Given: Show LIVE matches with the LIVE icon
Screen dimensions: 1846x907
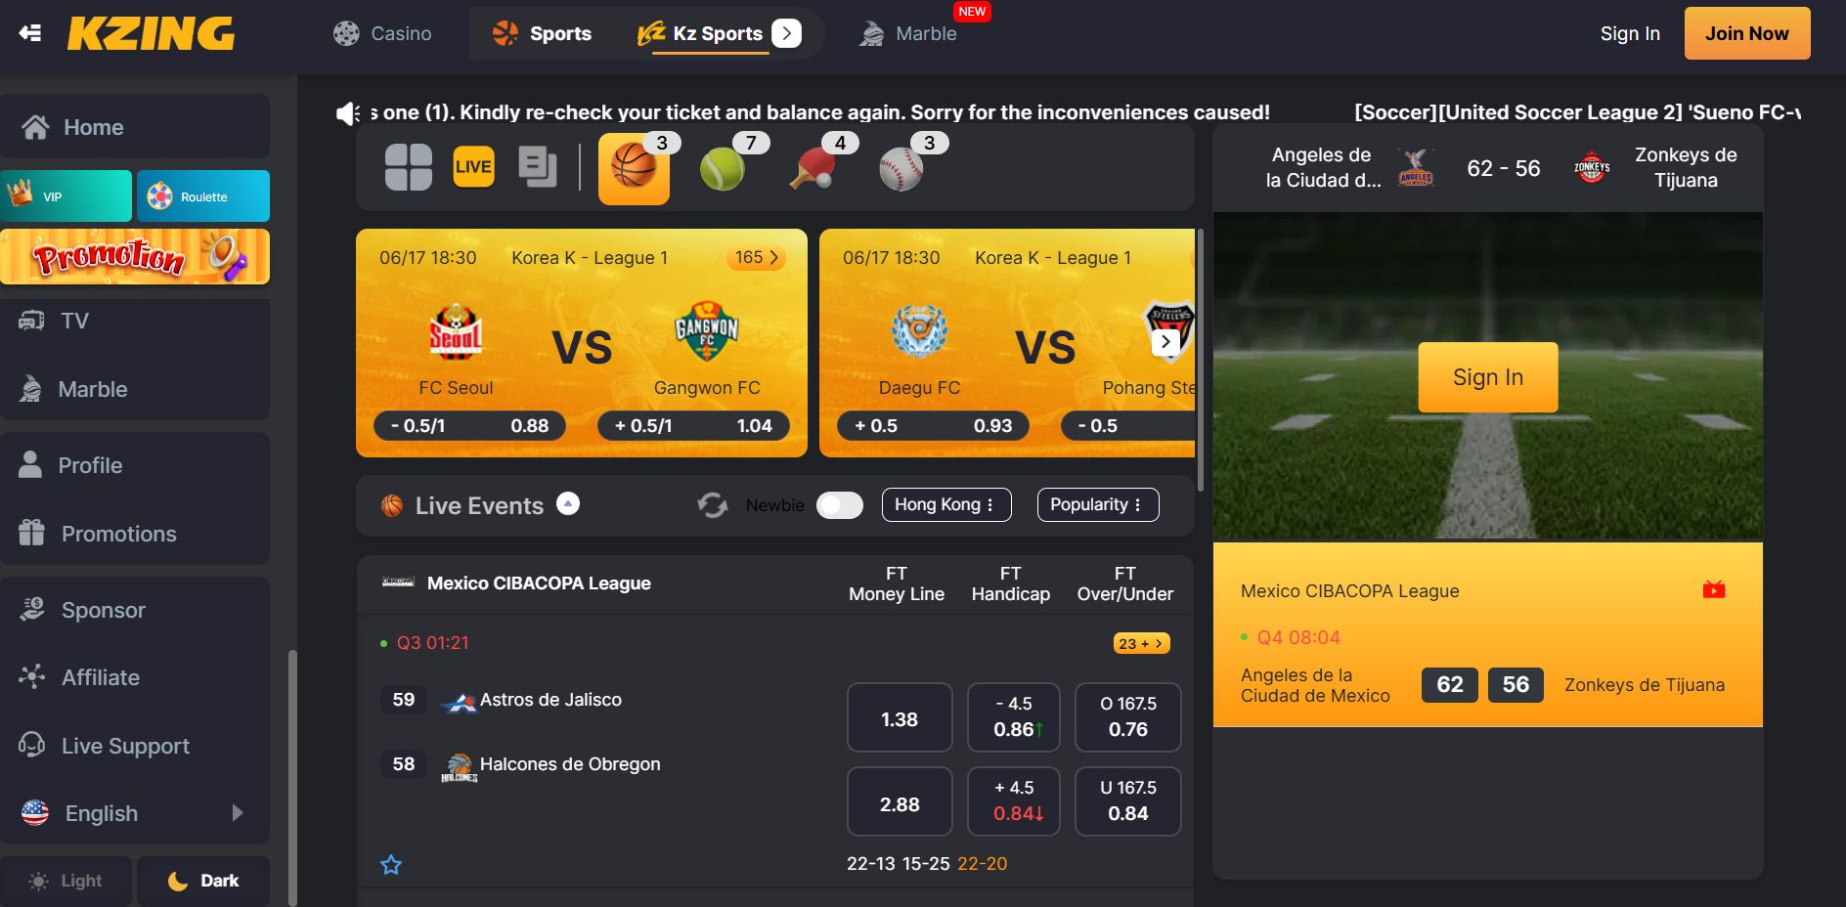Looking at the screenshot, I should point(473,166).
